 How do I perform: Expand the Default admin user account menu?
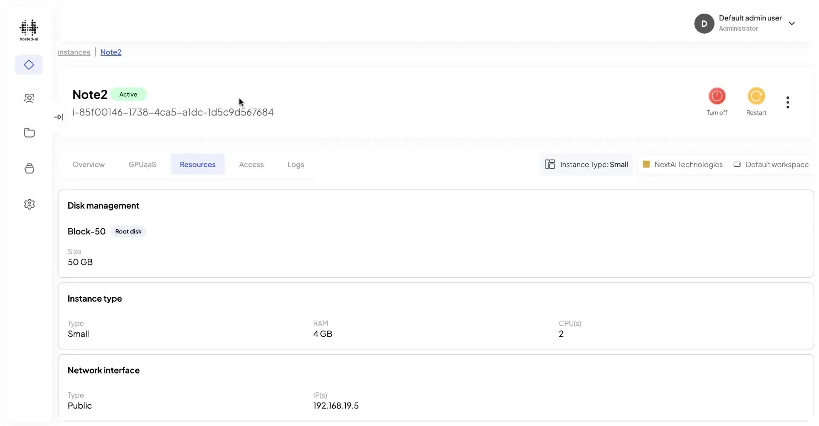click(793, 23)
